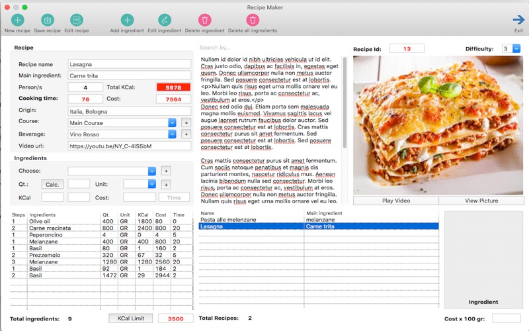
Task: Click the Add ingredient toolbar icon
Action: (127, 21)
